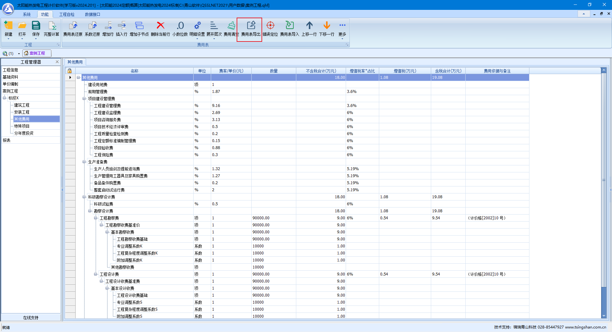Click 工程建设监理费 rate cell 2.69
612x332 pixels.
click(231, 113)
